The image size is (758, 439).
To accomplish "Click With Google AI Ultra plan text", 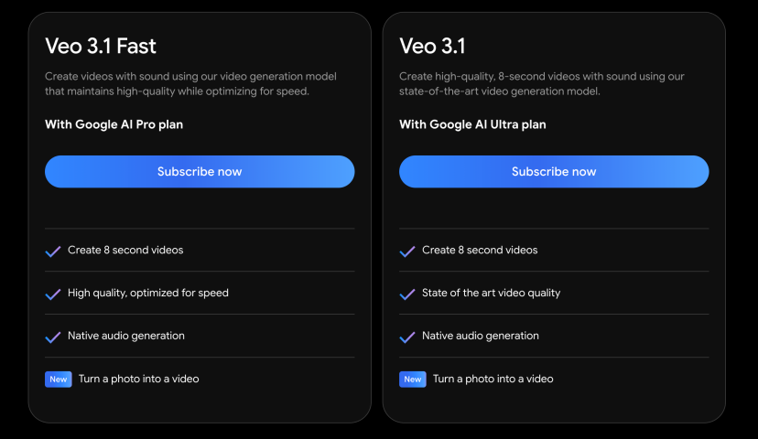I will click(x=472, y=124).
